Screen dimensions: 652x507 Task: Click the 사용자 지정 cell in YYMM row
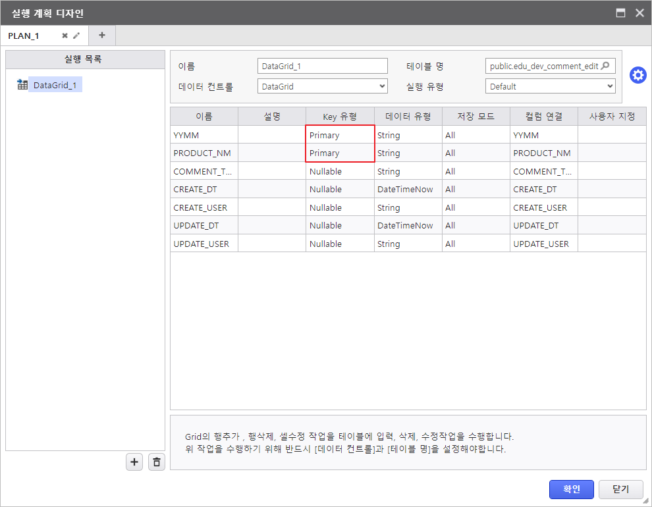point(612,135)
